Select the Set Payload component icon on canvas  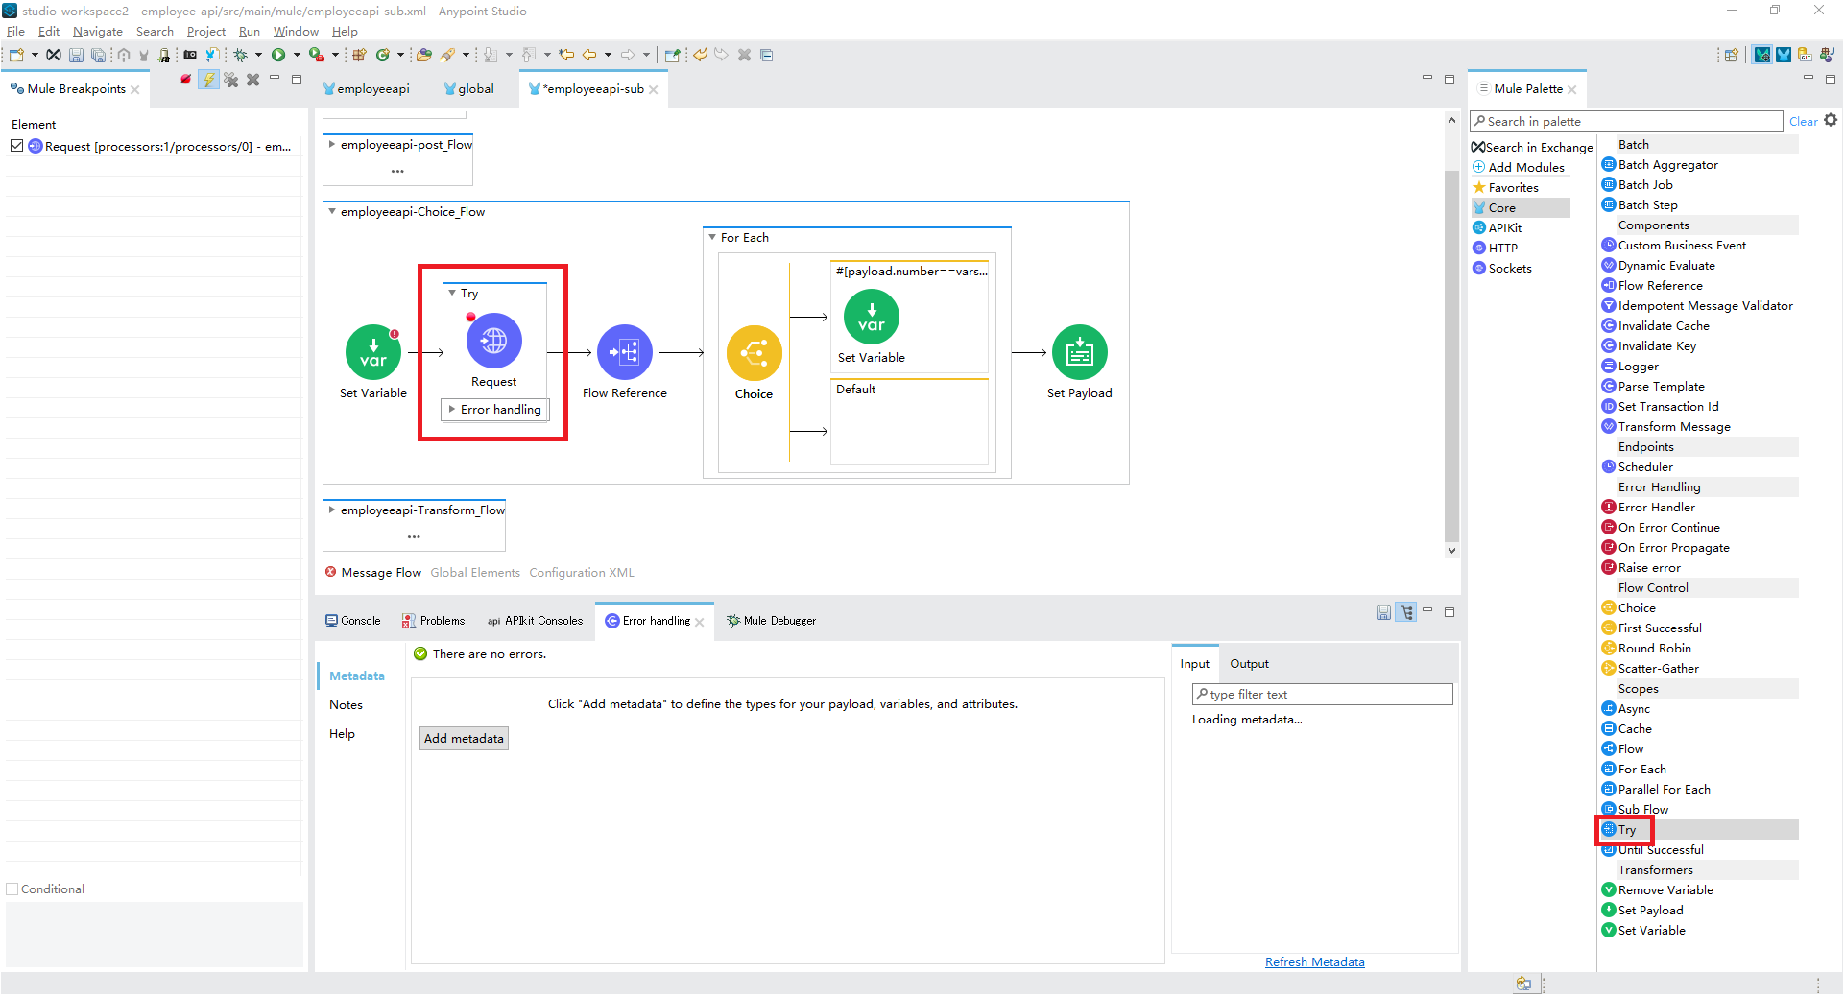pos(1080,352)
